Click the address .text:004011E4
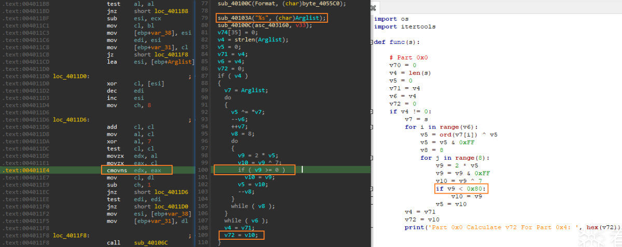The height and width of the screenshot is (247, 622). [x=25, y=169]
